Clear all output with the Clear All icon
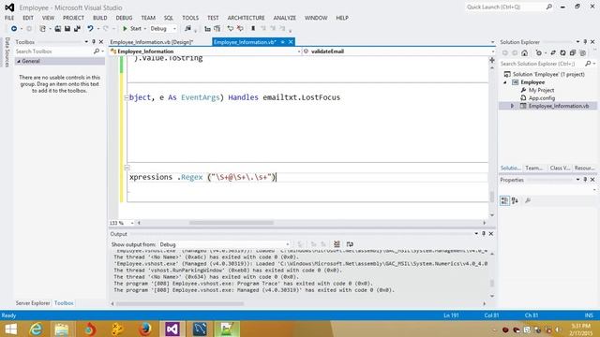Viewport: 600px width, 337px height. click(x=337, y=244)
